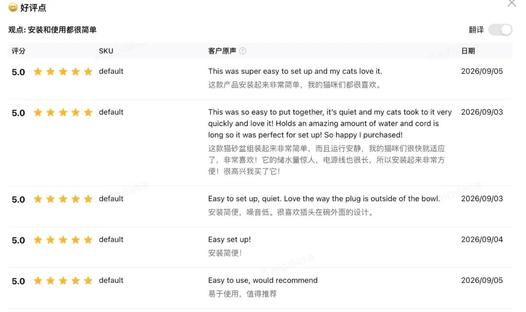
Task: Click the star rating of the 'Easy to use' review
Action: 63,280
